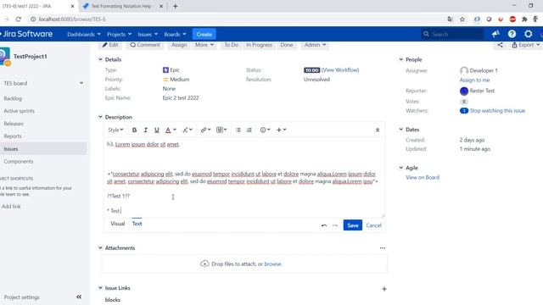Open the Issues menu in navbar
Screen dimensions: 543x305
[148, 34]
